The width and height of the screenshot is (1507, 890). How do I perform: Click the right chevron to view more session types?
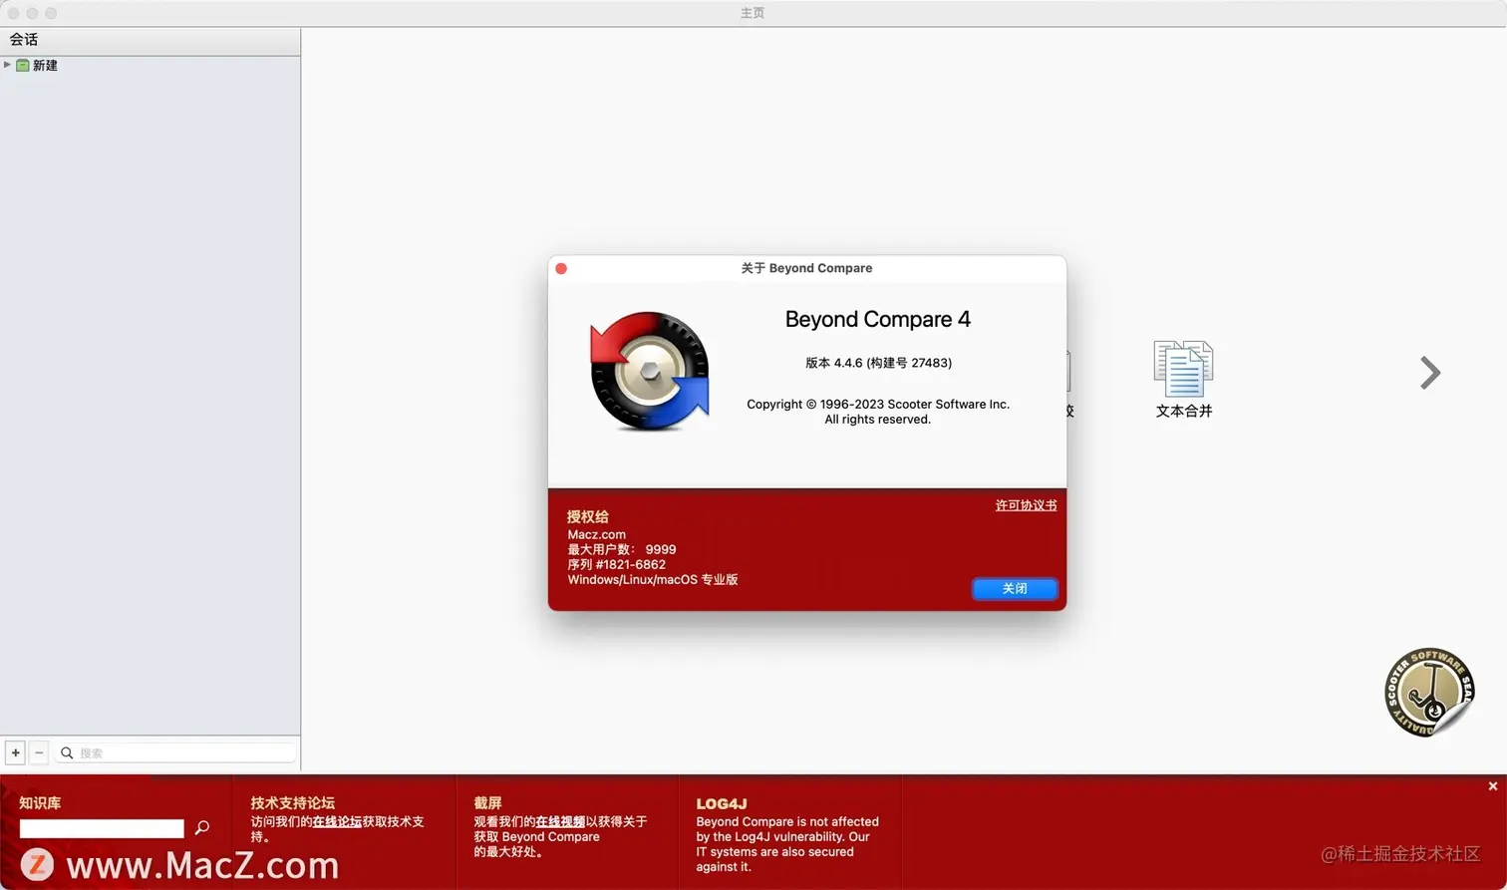pyautogui.click(x=1429, y=373)
